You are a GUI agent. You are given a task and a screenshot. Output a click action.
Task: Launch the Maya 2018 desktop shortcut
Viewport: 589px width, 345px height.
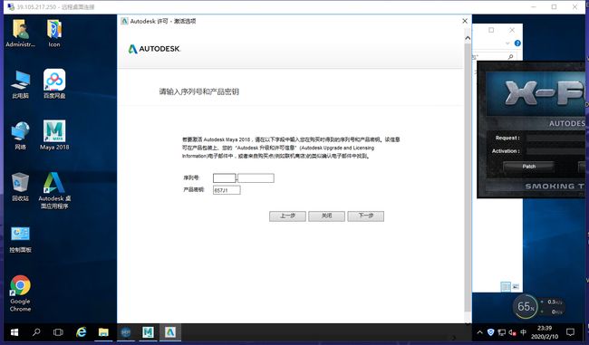click(x=54, y=135)
